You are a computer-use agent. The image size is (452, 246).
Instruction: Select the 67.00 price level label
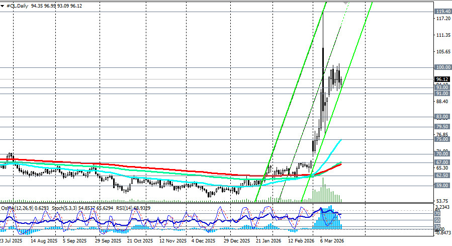(x=442, y=162)
